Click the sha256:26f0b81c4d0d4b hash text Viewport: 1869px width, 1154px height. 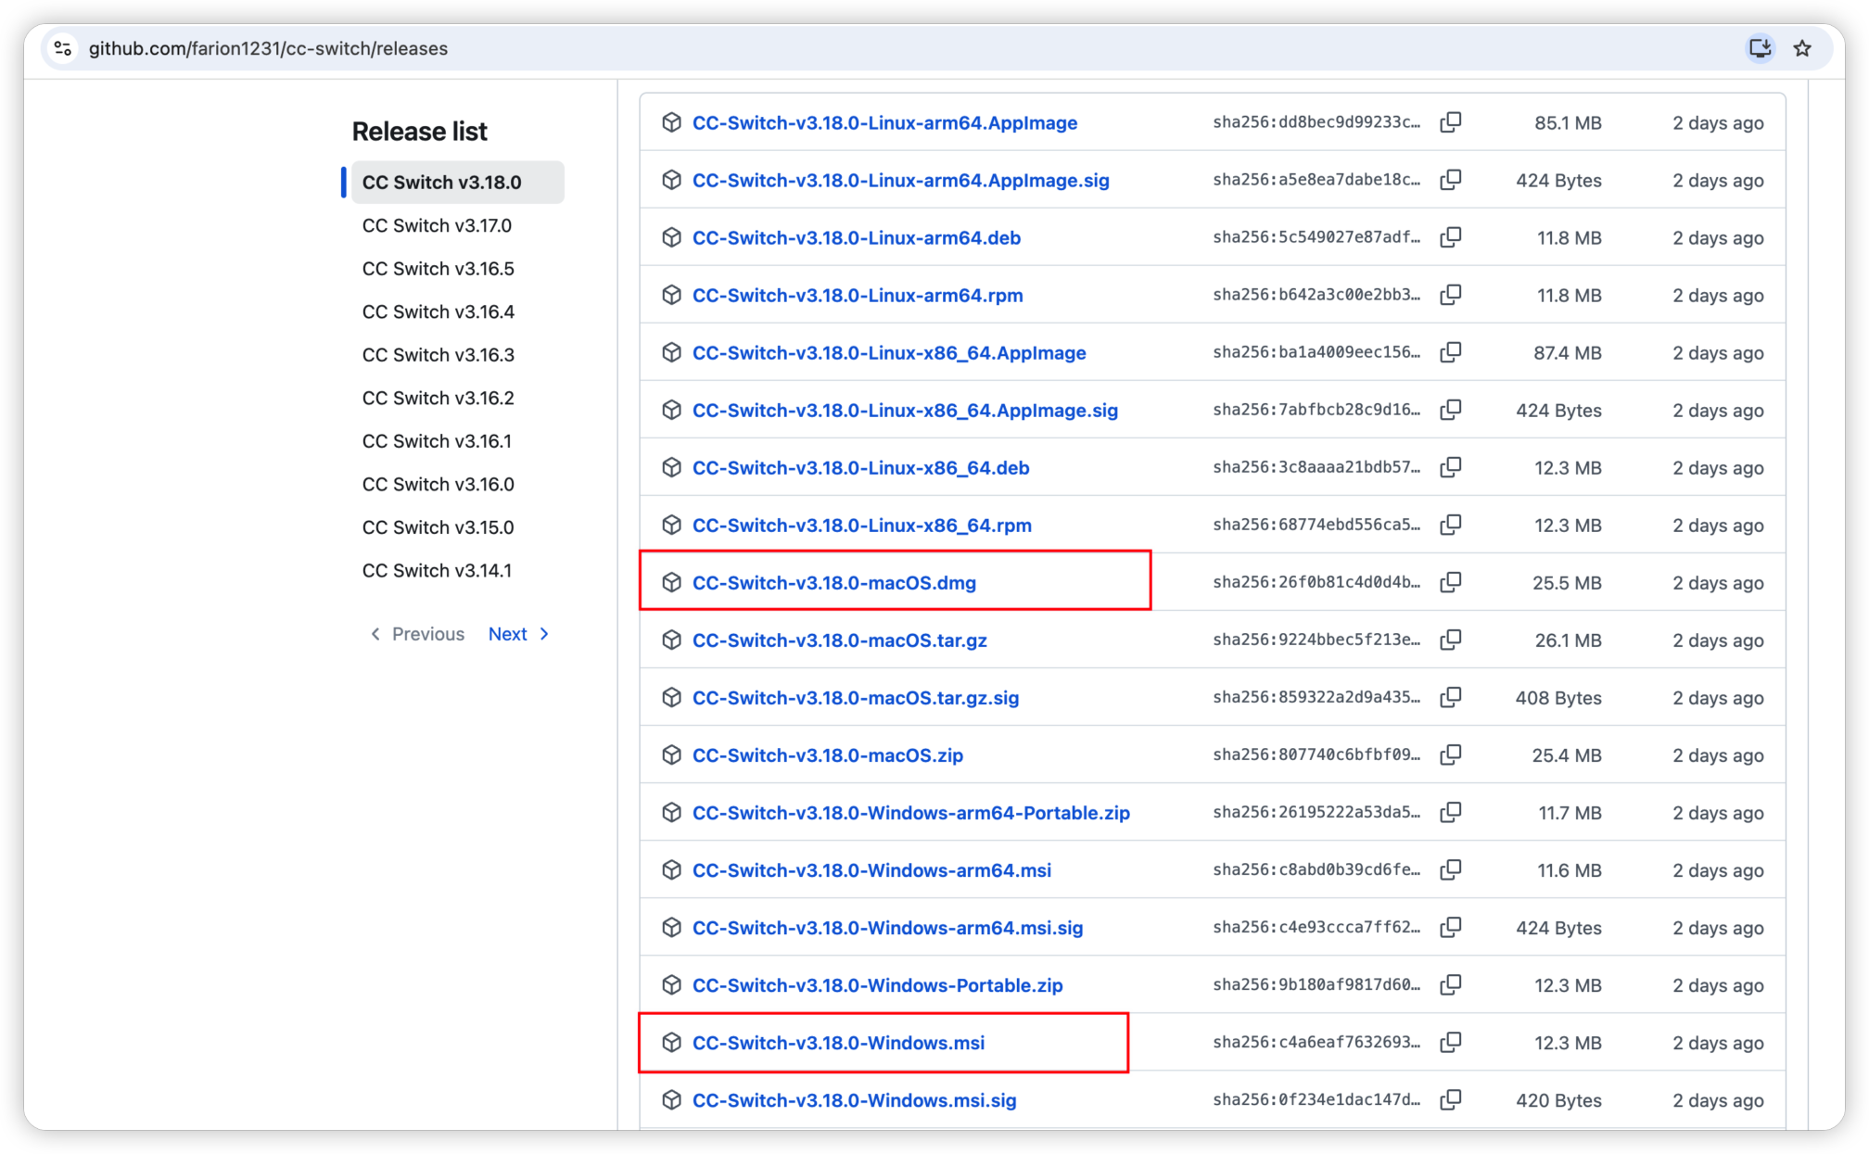(1316, 582)
